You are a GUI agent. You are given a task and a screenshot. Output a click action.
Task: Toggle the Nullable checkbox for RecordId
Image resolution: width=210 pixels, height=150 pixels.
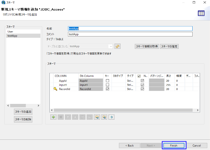(x=142, y=89)
